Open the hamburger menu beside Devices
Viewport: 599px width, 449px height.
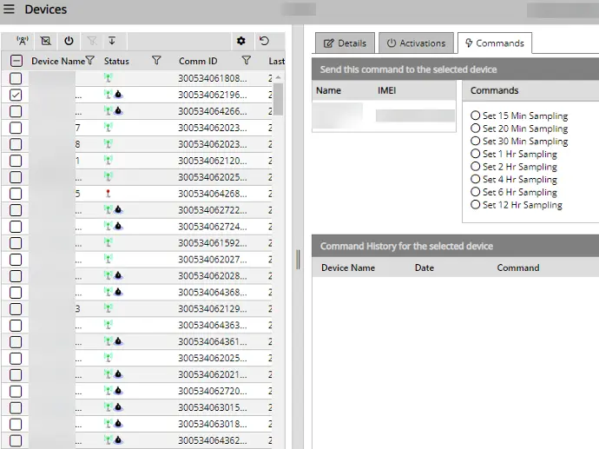click(x=10, y=10)
